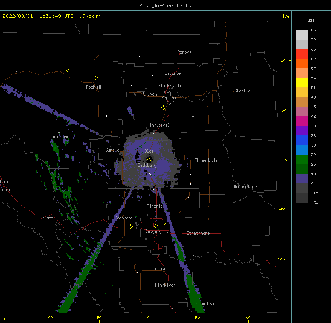Image resolution: width=331 pixels, height=323 pixels.
Task: Pick the royal blue legend swatch
Action: [x=302, y=140]
